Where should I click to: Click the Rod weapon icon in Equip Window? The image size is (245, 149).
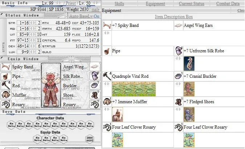point(5,86)
